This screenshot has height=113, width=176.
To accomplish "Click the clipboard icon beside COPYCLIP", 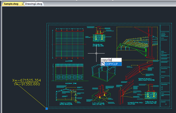I will pyautogui.click(x=103, y=64).
